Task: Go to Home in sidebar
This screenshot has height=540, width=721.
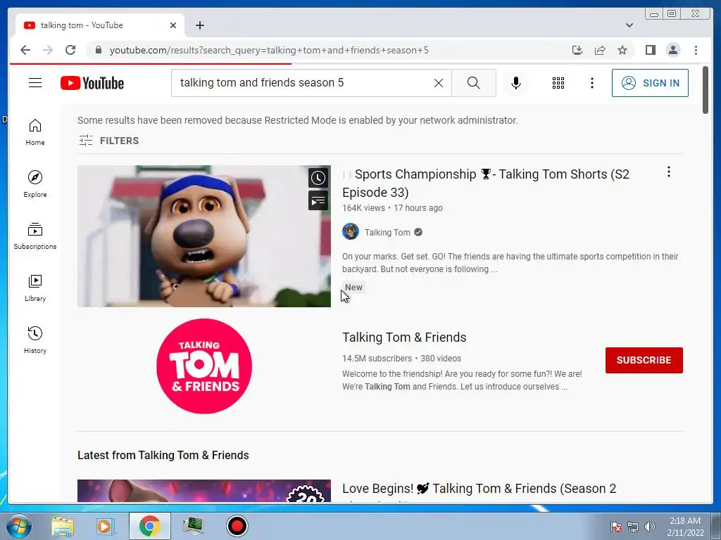Action: pyautogui.click(x=35, y=132)
